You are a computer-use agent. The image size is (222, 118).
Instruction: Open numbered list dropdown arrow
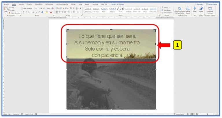[63, 8]
